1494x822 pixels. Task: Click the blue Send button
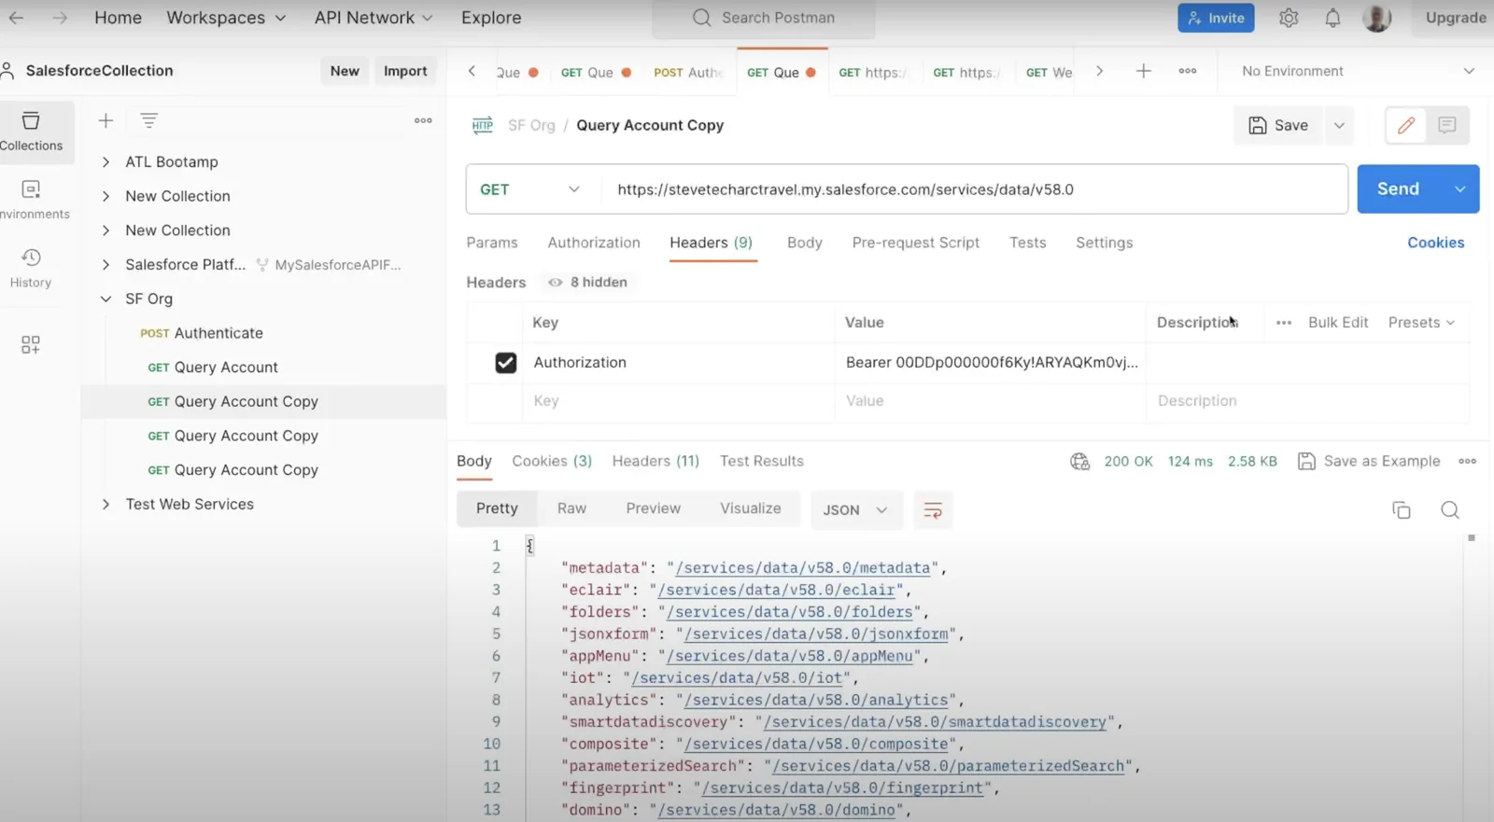click(1398, 188)
